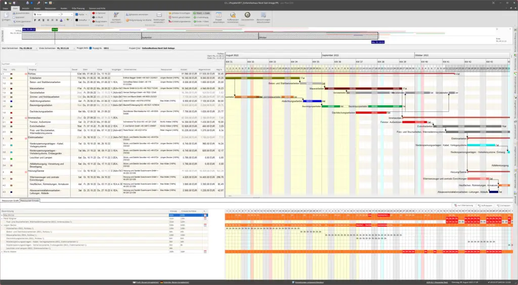
Task: Toggle italic text formatting
Action: (39, 20)
